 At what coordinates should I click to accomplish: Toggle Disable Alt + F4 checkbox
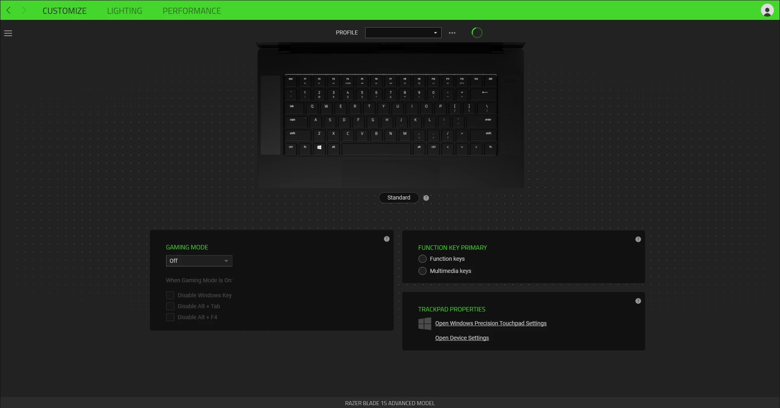[x=170, y=317]
